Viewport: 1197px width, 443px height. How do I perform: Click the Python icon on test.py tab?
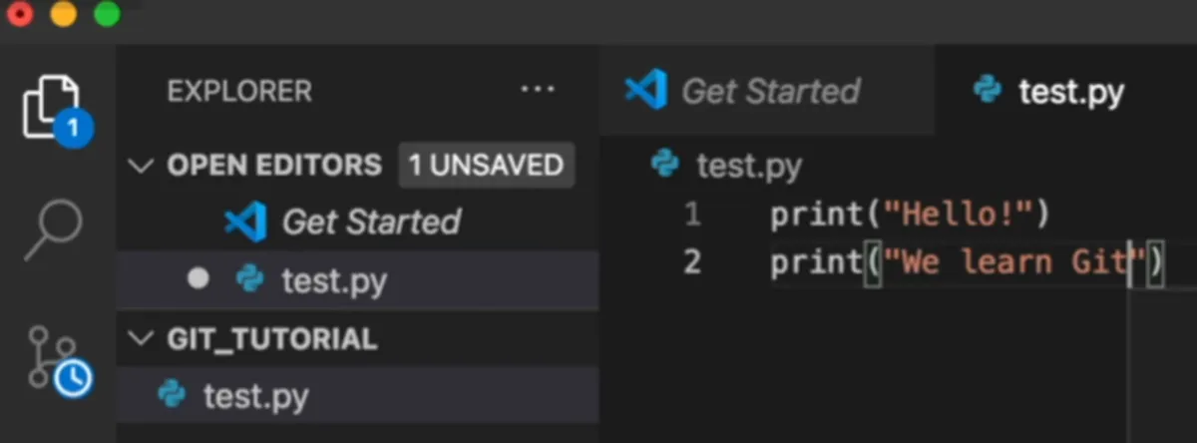point(988,91)
